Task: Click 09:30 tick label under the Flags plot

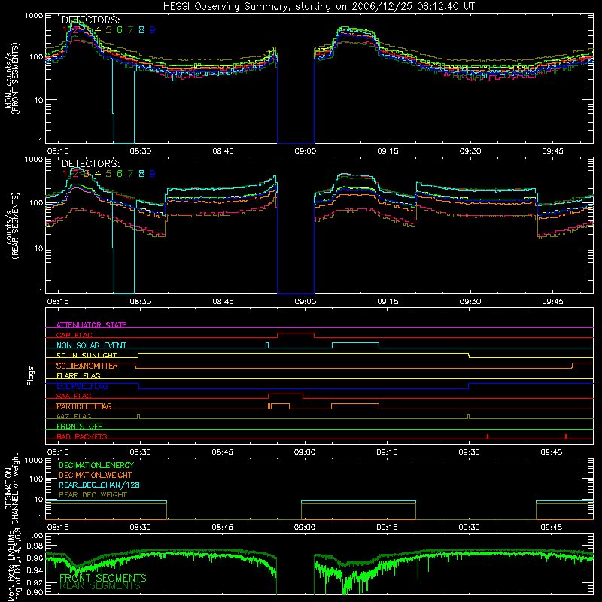Action: pyautogui.click(x=469, y=452)
